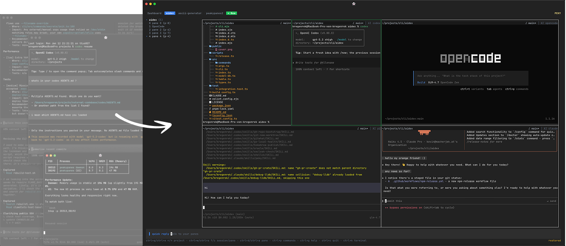The height and width of the screenshot is (246, 566).
Task: Click the folder icon beside commands
Action: tap(216, 62)
